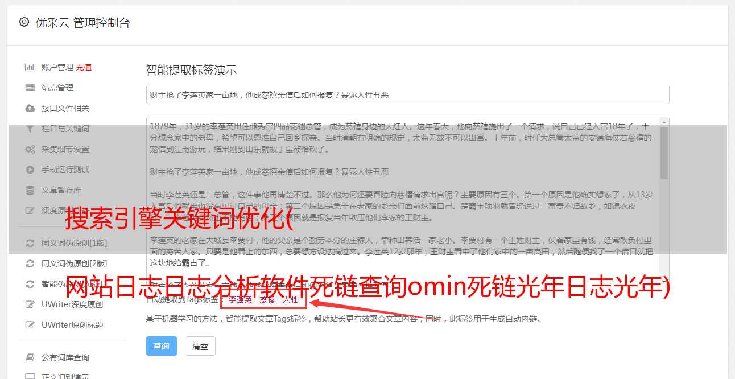The width and height of the screenshot is (735, 379).
Task: Open 账户管理 via its bar chart icon
Action: pyautogui.click(x=30, y=67)
